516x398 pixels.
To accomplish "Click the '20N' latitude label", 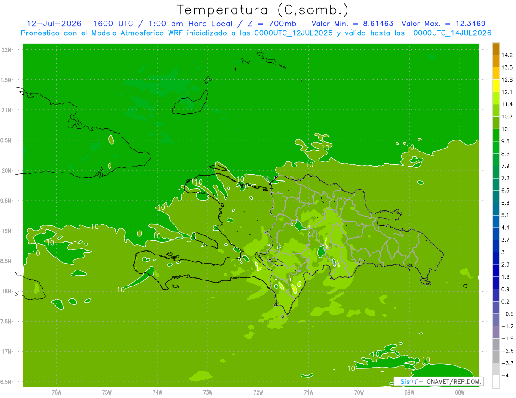I will 7,170.
